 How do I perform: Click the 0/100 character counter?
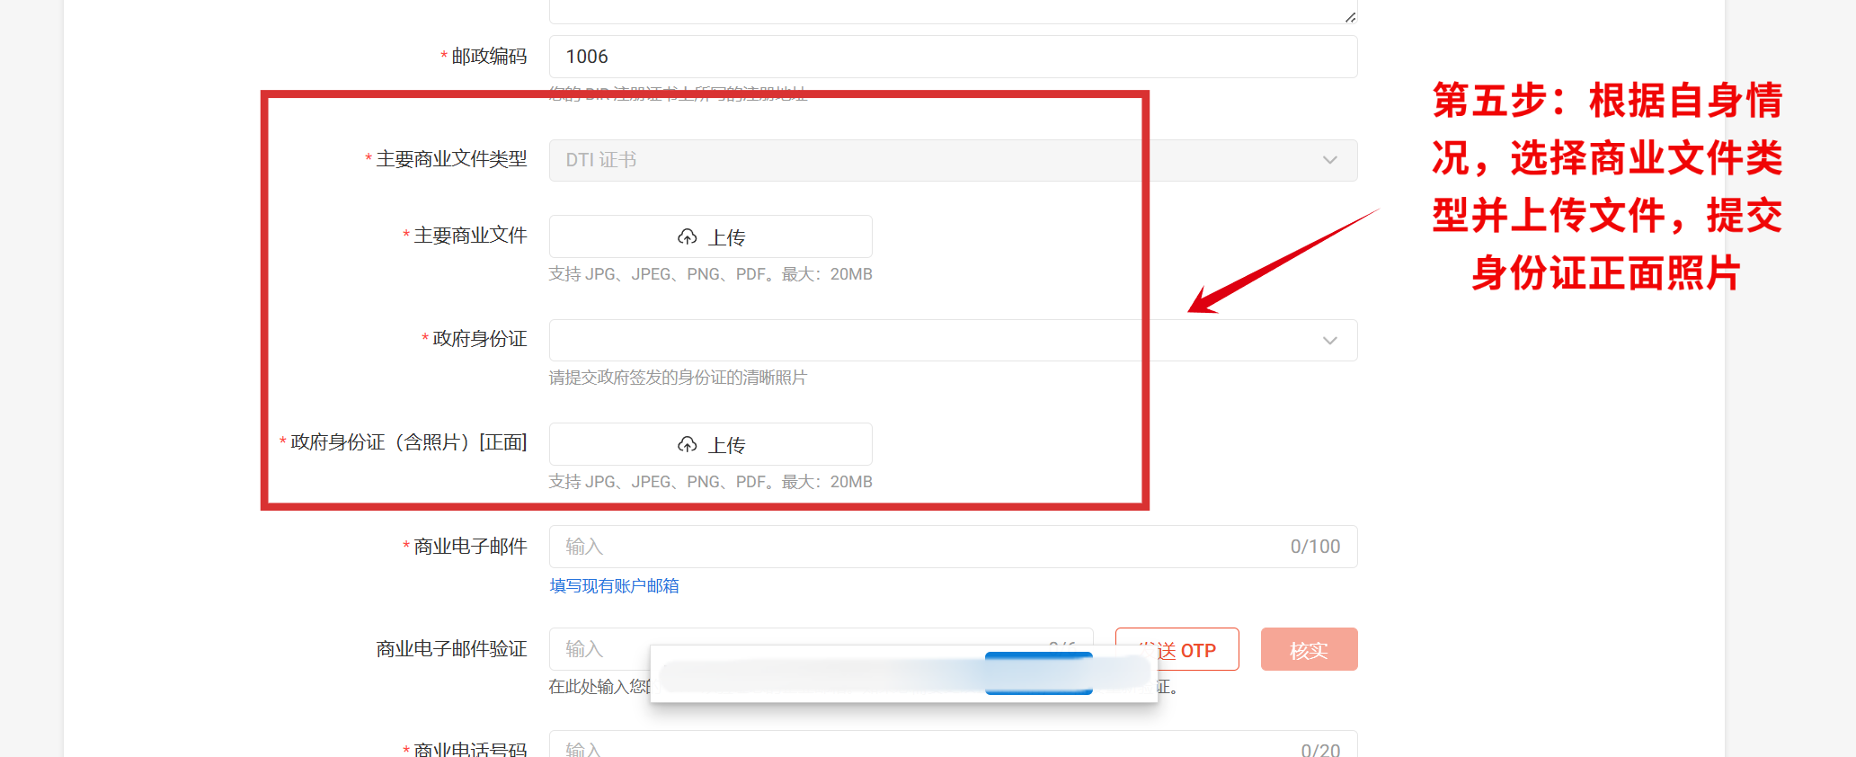[x=1315, y=547]
